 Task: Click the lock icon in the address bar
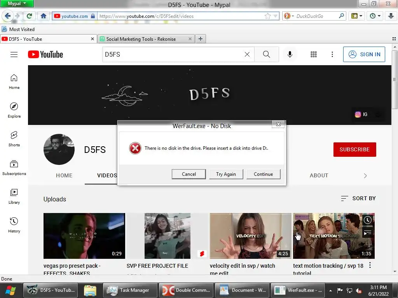tap(93, 16)
